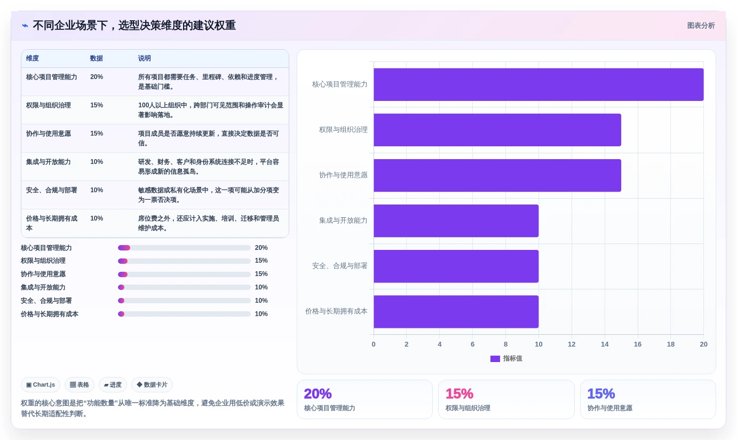This screenshot has height=440, width=737.
Task: Click the 价格与长期拥有成本 chart bar
Action: coord(456,311)
